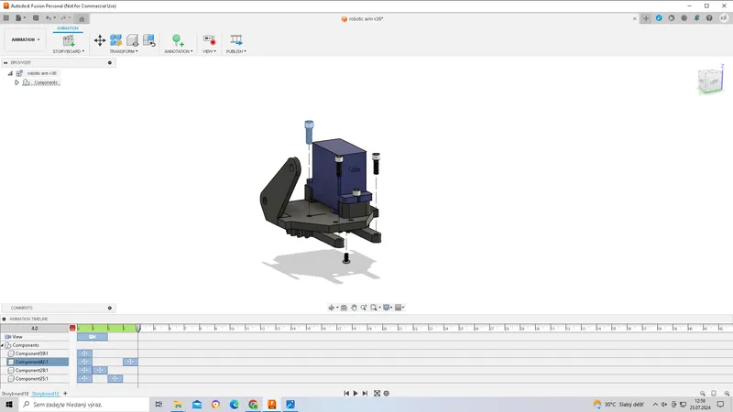Toggle the Browser panel options dot
The width and height of the screenshot is (733, 412).
click(110, 62)
